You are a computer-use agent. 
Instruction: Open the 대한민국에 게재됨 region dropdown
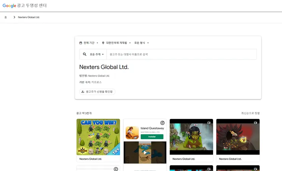[x=116, y=43]
